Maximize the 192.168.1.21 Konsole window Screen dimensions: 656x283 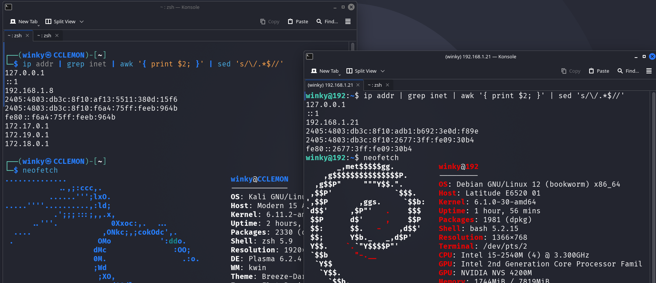pos(644,56)
